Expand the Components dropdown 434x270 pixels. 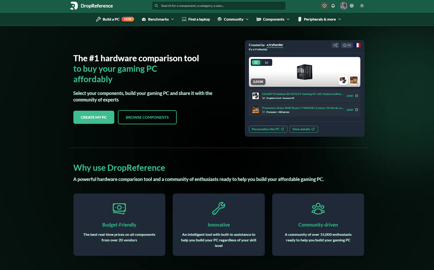pos(273,19)
